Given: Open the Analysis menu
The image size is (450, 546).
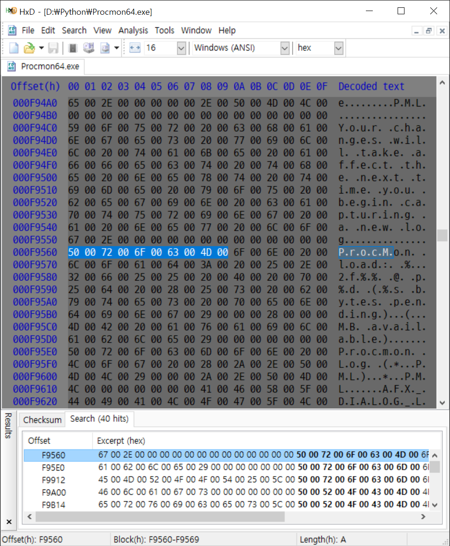Looking at the screenshot, I should click(133, 30).
